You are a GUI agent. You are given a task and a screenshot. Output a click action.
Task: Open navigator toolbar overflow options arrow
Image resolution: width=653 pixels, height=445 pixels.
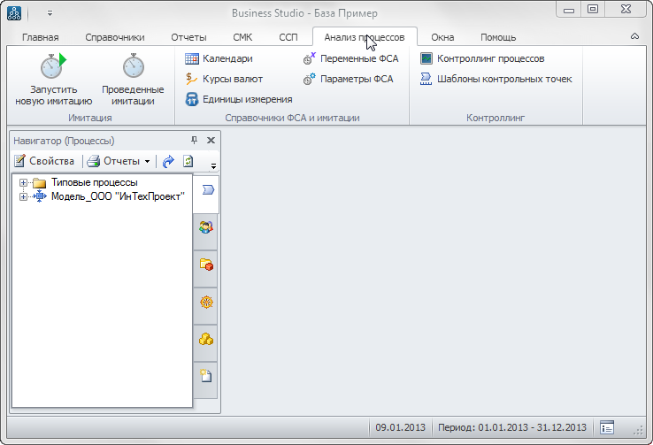[x=213, y=166]
